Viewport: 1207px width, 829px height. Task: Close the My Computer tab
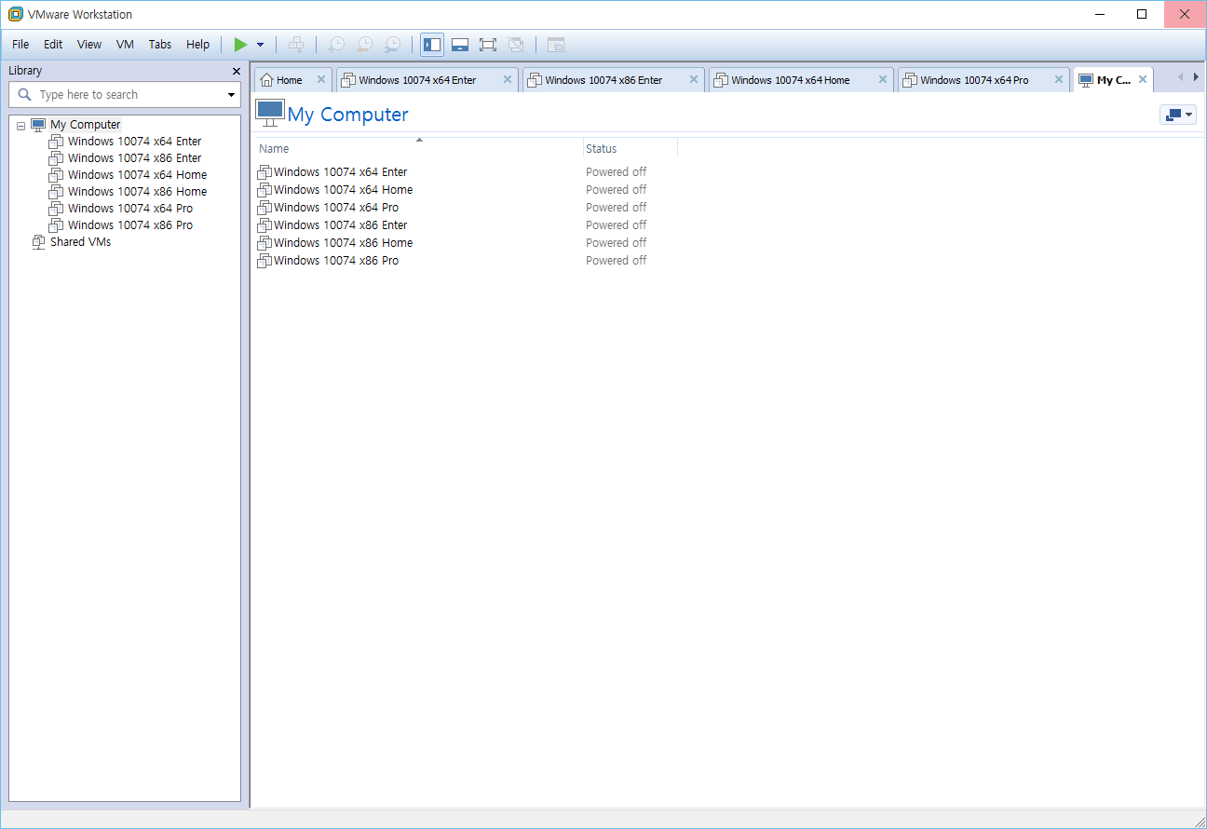coord(1143,80)
